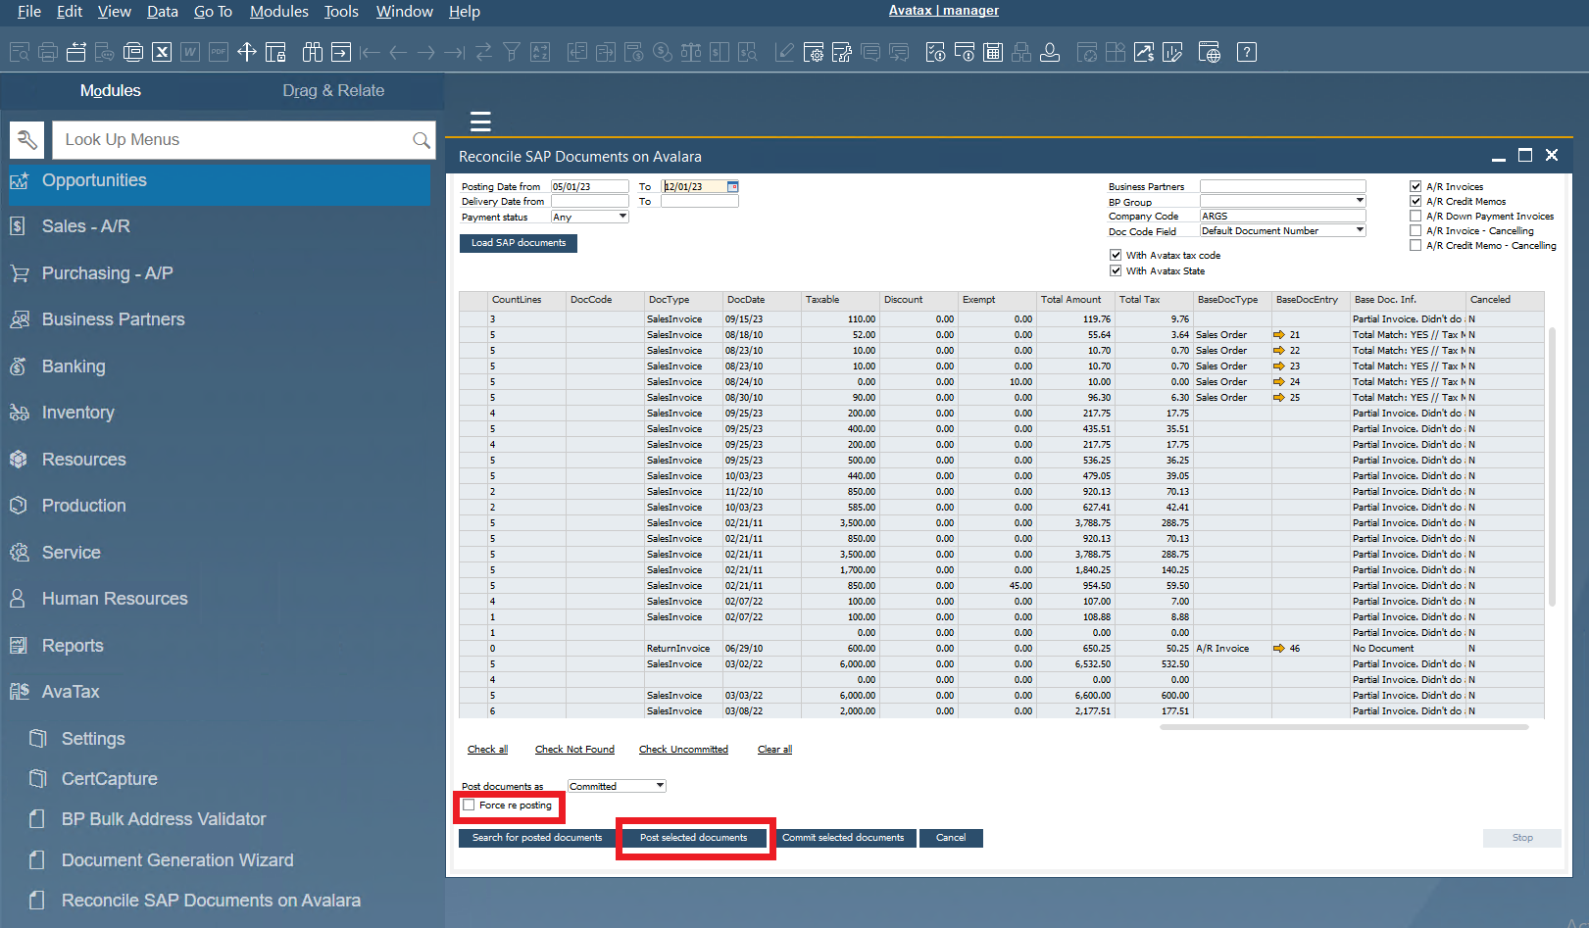Open Help with the question mark icon
This screenshot has height=928, width=1589.
click(1247, 51)
